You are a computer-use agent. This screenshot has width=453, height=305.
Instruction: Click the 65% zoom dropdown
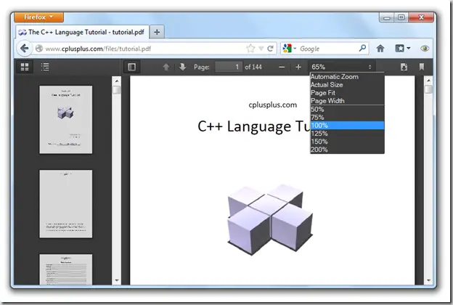[x=342, y=67]
